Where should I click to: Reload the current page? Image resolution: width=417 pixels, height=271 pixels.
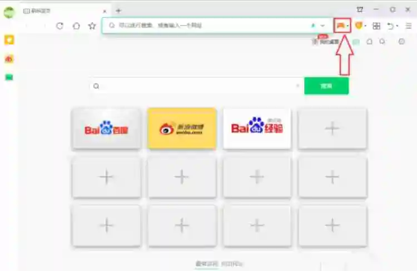click(x=60, y=26)
